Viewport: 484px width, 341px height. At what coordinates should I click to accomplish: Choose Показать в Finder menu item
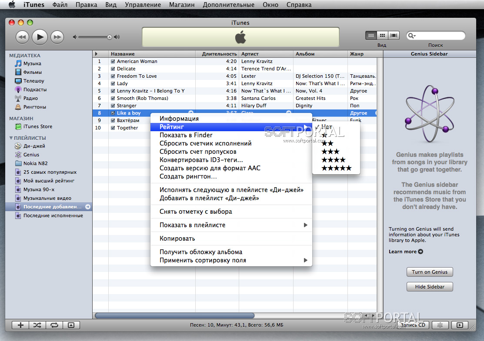231,135
